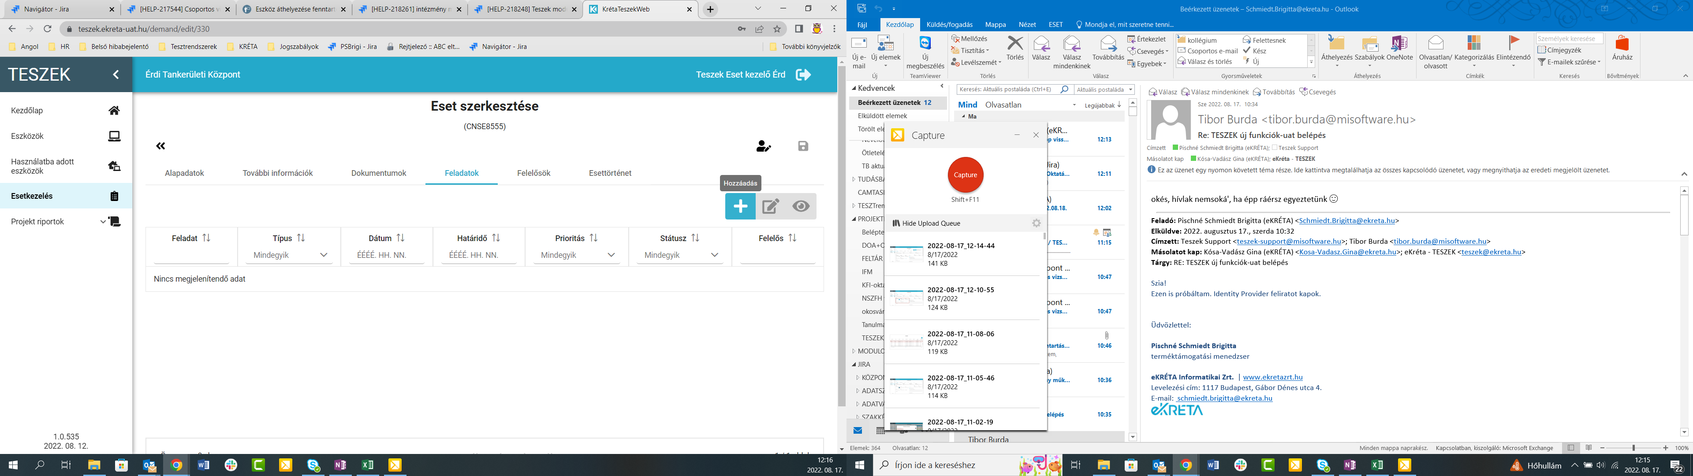1693x476 pixels.
Task: Open the E-mailek szűrése dropdown
Action: coord(1570,62)
